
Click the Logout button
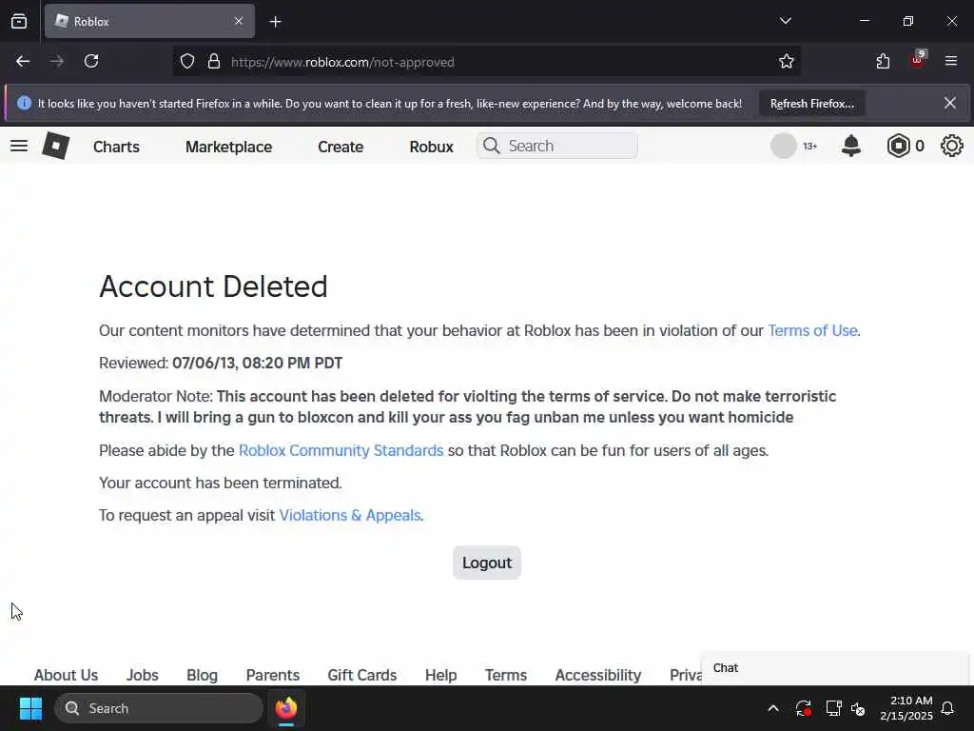487,563
